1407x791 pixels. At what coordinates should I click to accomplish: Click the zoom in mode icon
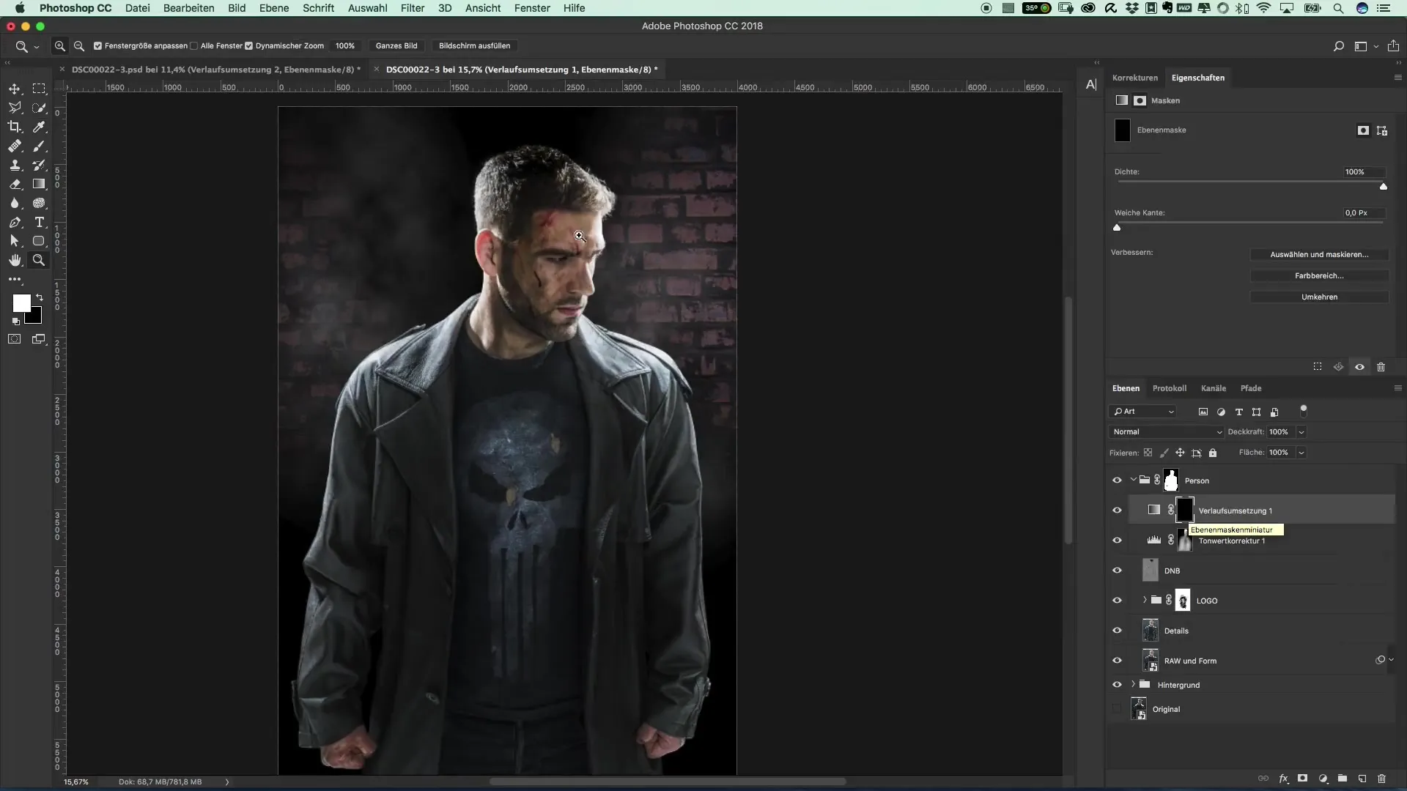pyautogui.click(x=60, y=45)
